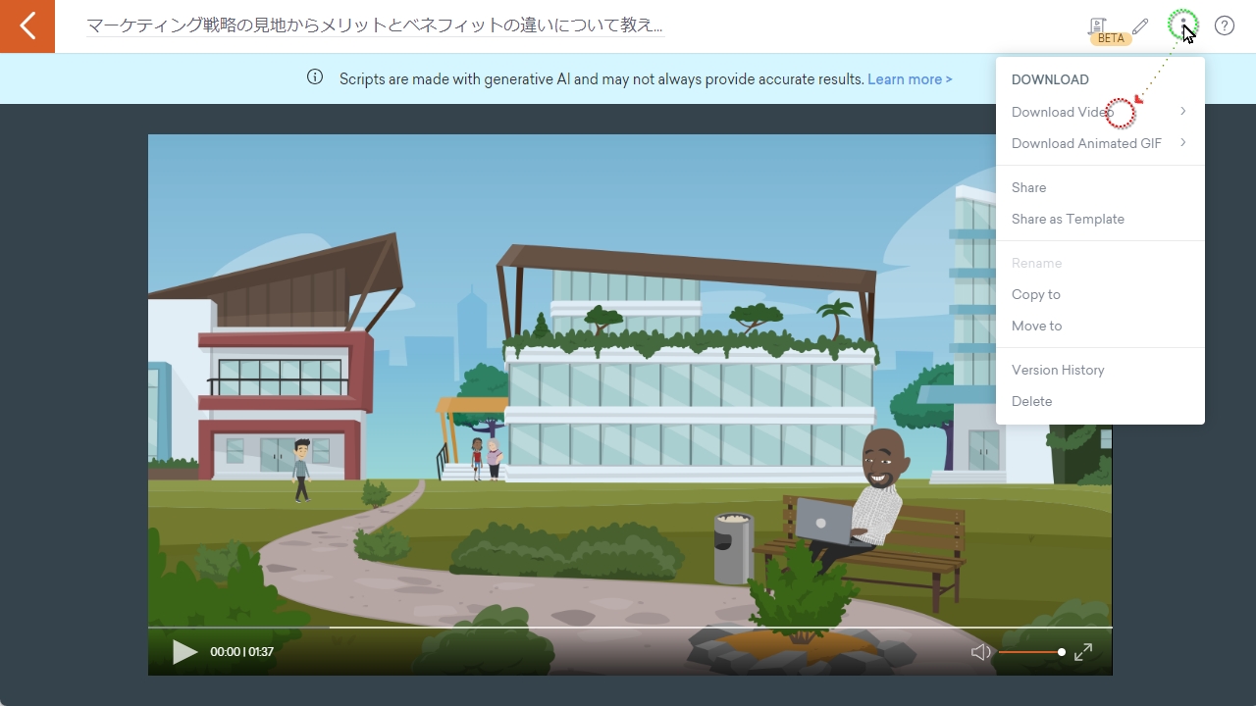Click the pencil edit icon
Screen dimensions: 1256x706
(x=1140, y=26)
